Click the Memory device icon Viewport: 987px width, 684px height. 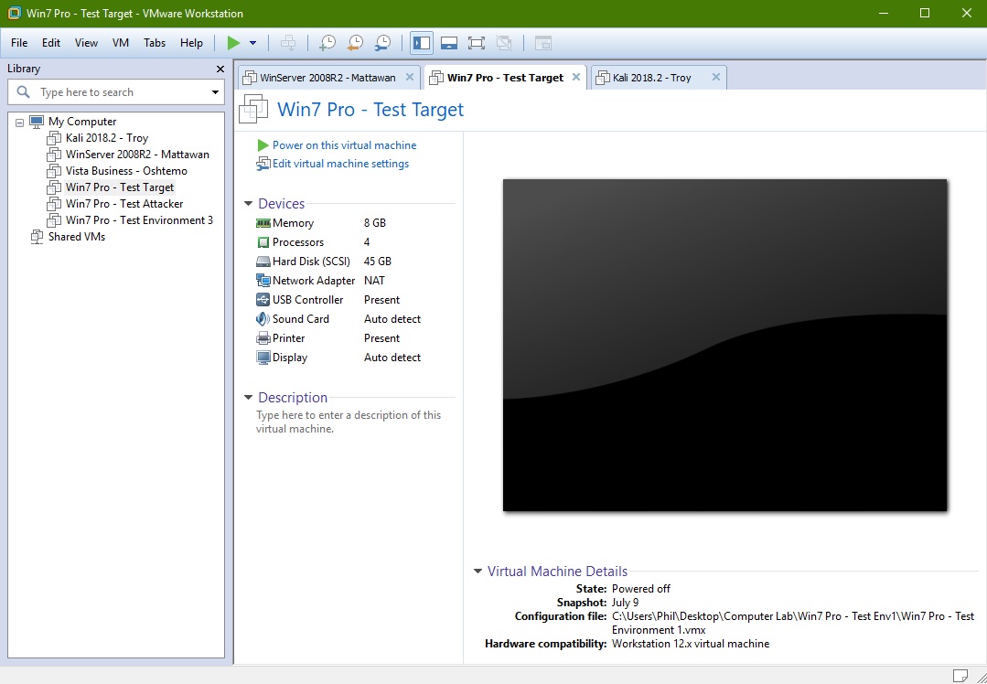tap(263, 223)
